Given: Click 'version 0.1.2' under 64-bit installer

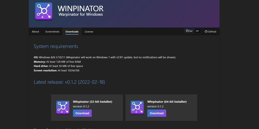Looking at the screenshot, I should pyautogui.click(x=155, y=107).
